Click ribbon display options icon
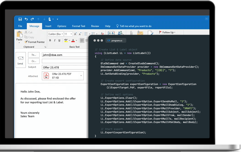241x152 pixels. pos(206,19)
